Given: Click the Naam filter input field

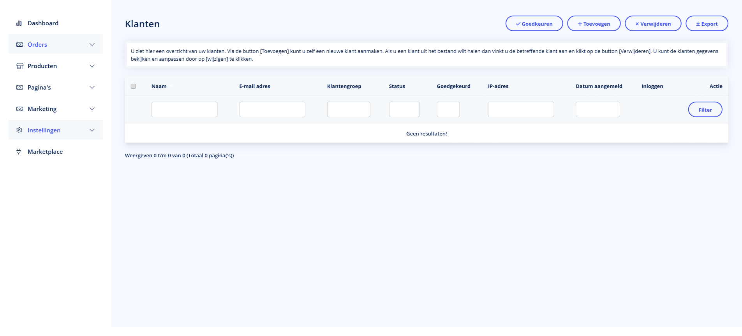Looking at the screenshot, I should pyautogui.click(x=184, y=109).
